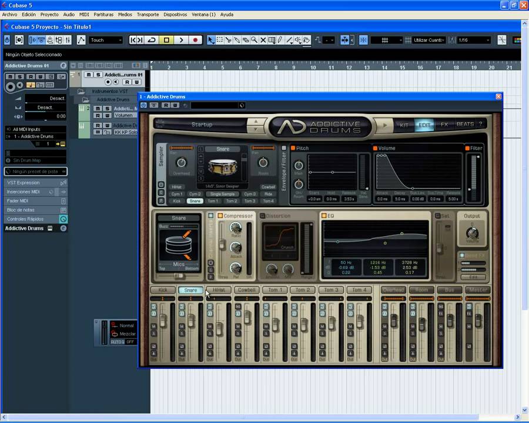Click the Startup preset name field
The height and width of the screenshot is (423, 529).
[202, 125]
